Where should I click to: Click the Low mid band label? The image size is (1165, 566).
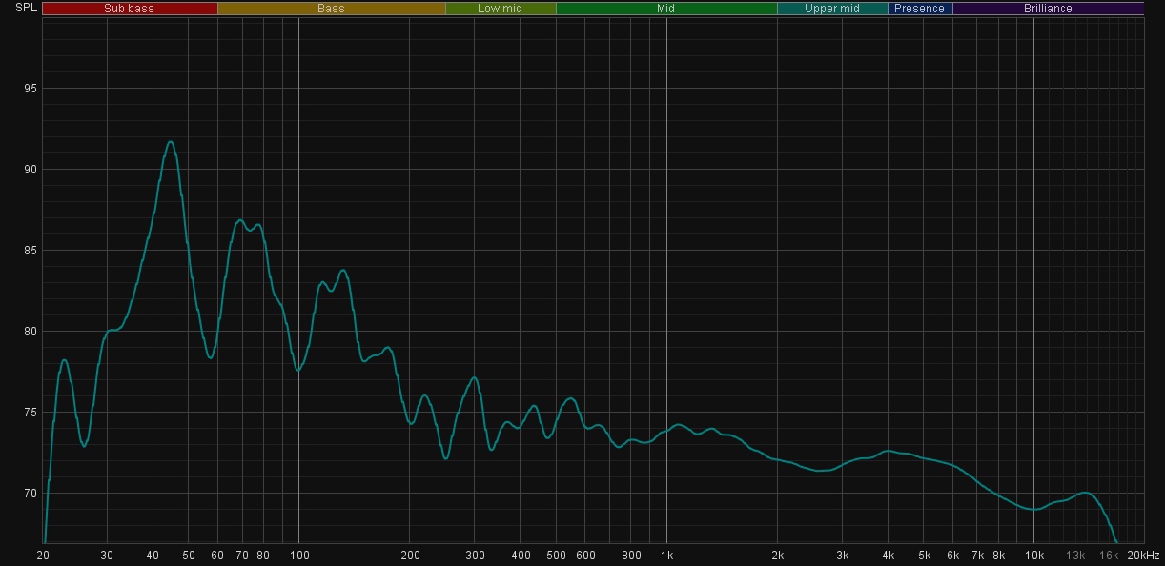point(501,9)
